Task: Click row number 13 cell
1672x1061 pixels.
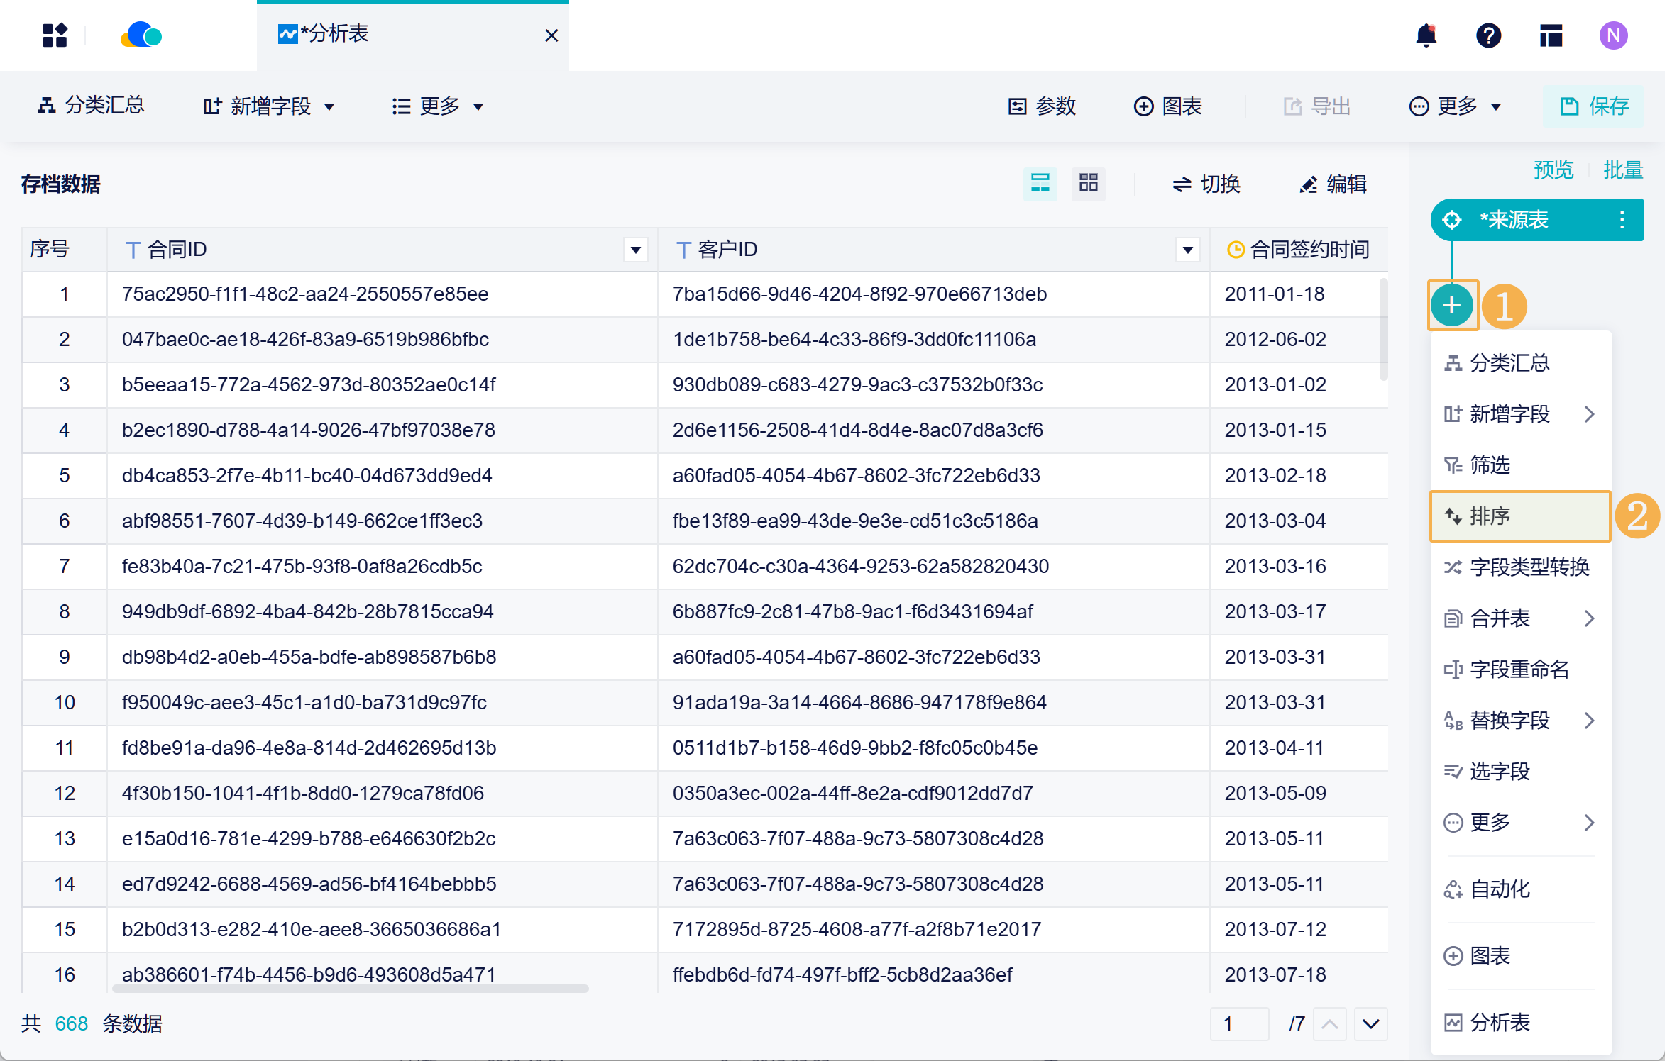Action: 64,839
